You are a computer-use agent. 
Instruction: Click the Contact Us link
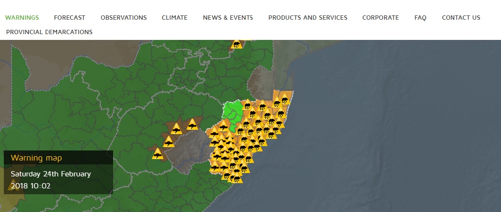tap(461, 18)
